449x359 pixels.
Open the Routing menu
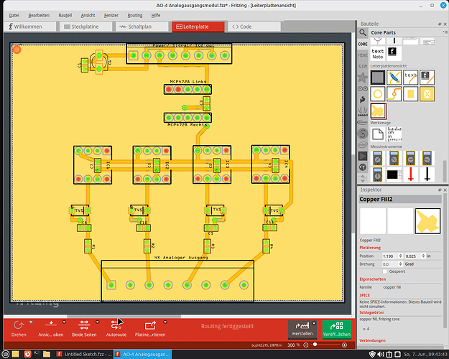click(x=135, y=16)
